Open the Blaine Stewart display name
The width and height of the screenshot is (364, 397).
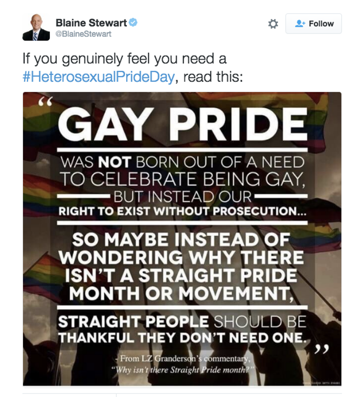pyautogui.click(x=91, y=23)
